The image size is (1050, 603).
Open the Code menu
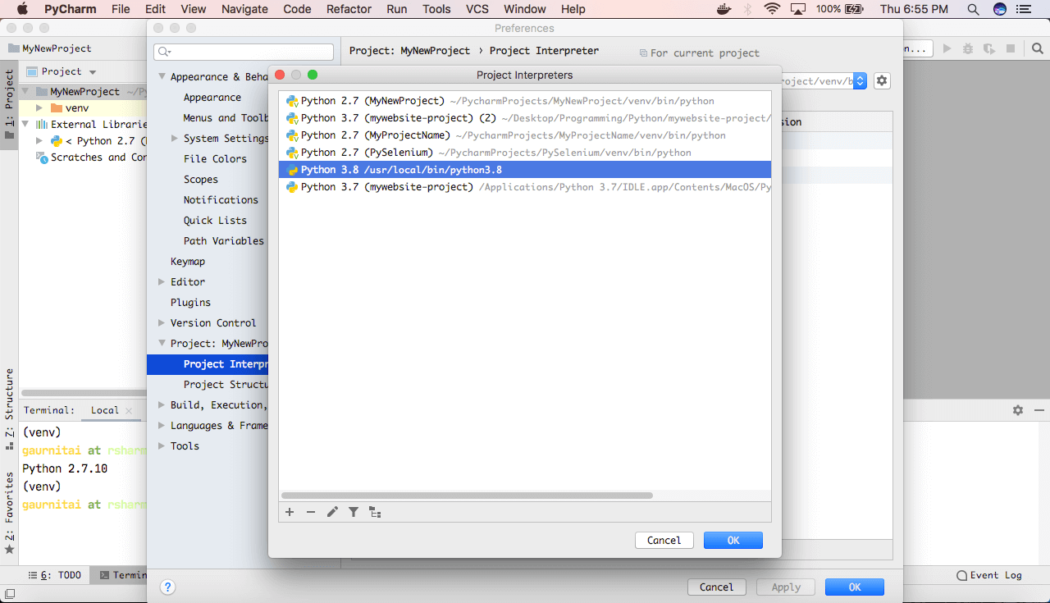pos(297,9)
